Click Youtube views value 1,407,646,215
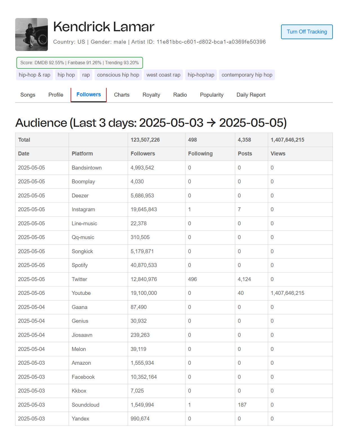Screen dimensions: 359x434 pos(287,293)
